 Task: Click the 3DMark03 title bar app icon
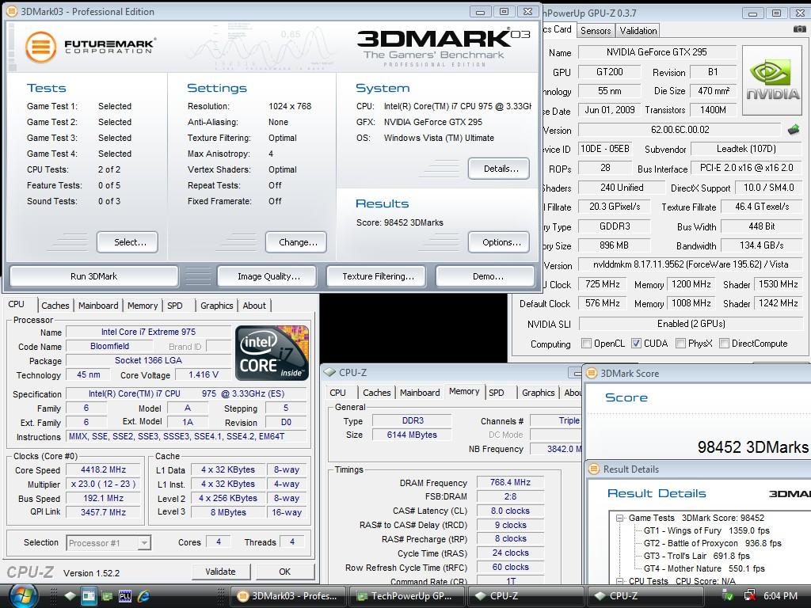(11, 11)
